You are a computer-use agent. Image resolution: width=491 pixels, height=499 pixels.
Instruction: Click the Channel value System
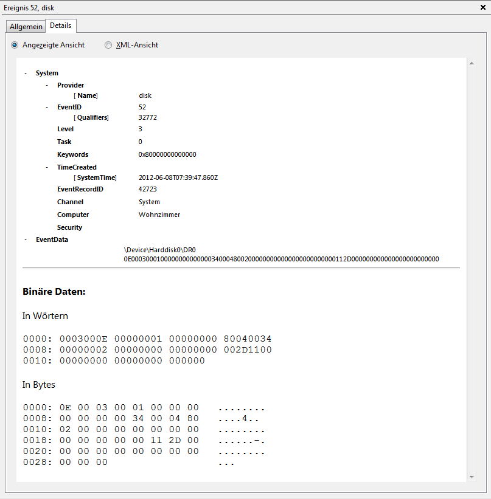click(x=149, y=202)
